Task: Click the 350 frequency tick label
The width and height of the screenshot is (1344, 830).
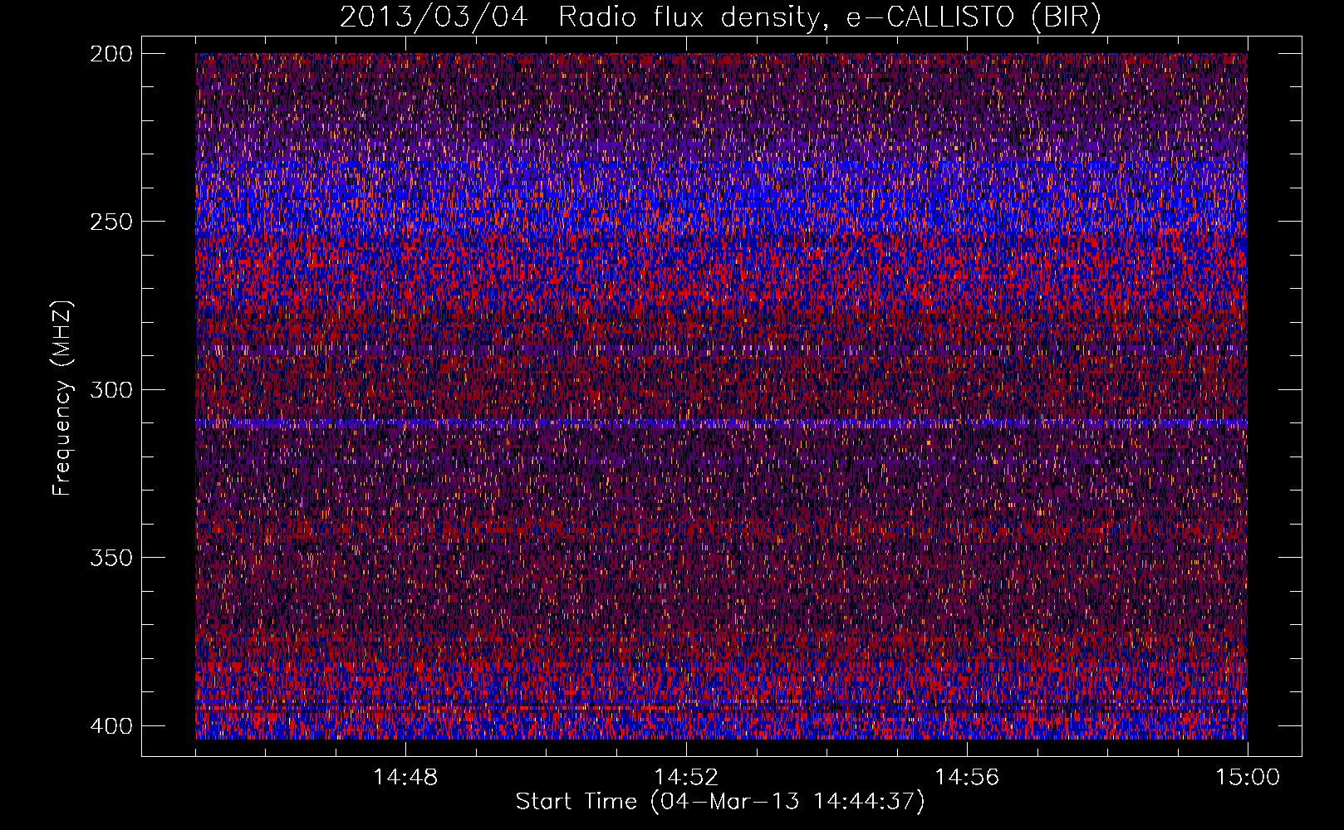Action: click(x=110, y=558)
